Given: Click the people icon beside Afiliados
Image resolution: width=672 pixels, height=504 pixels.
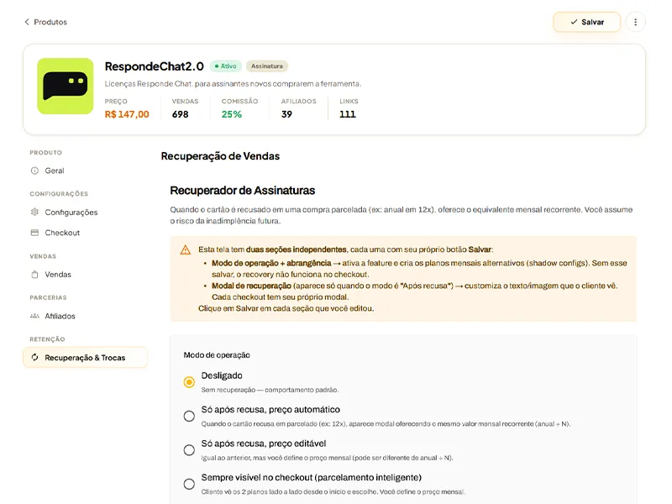Looking at the screenshot, I should coord(34,316).
